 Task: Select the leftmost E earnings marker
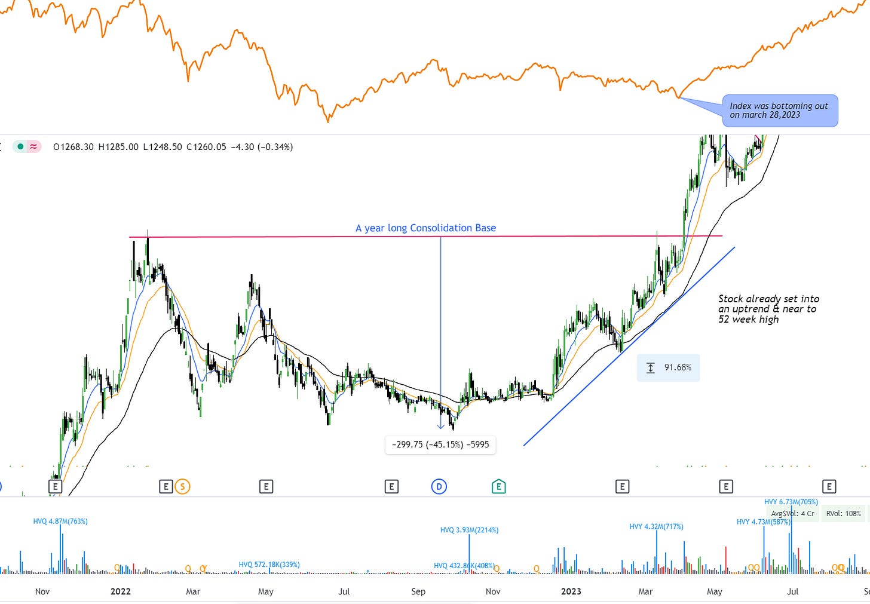pos(55,487)
